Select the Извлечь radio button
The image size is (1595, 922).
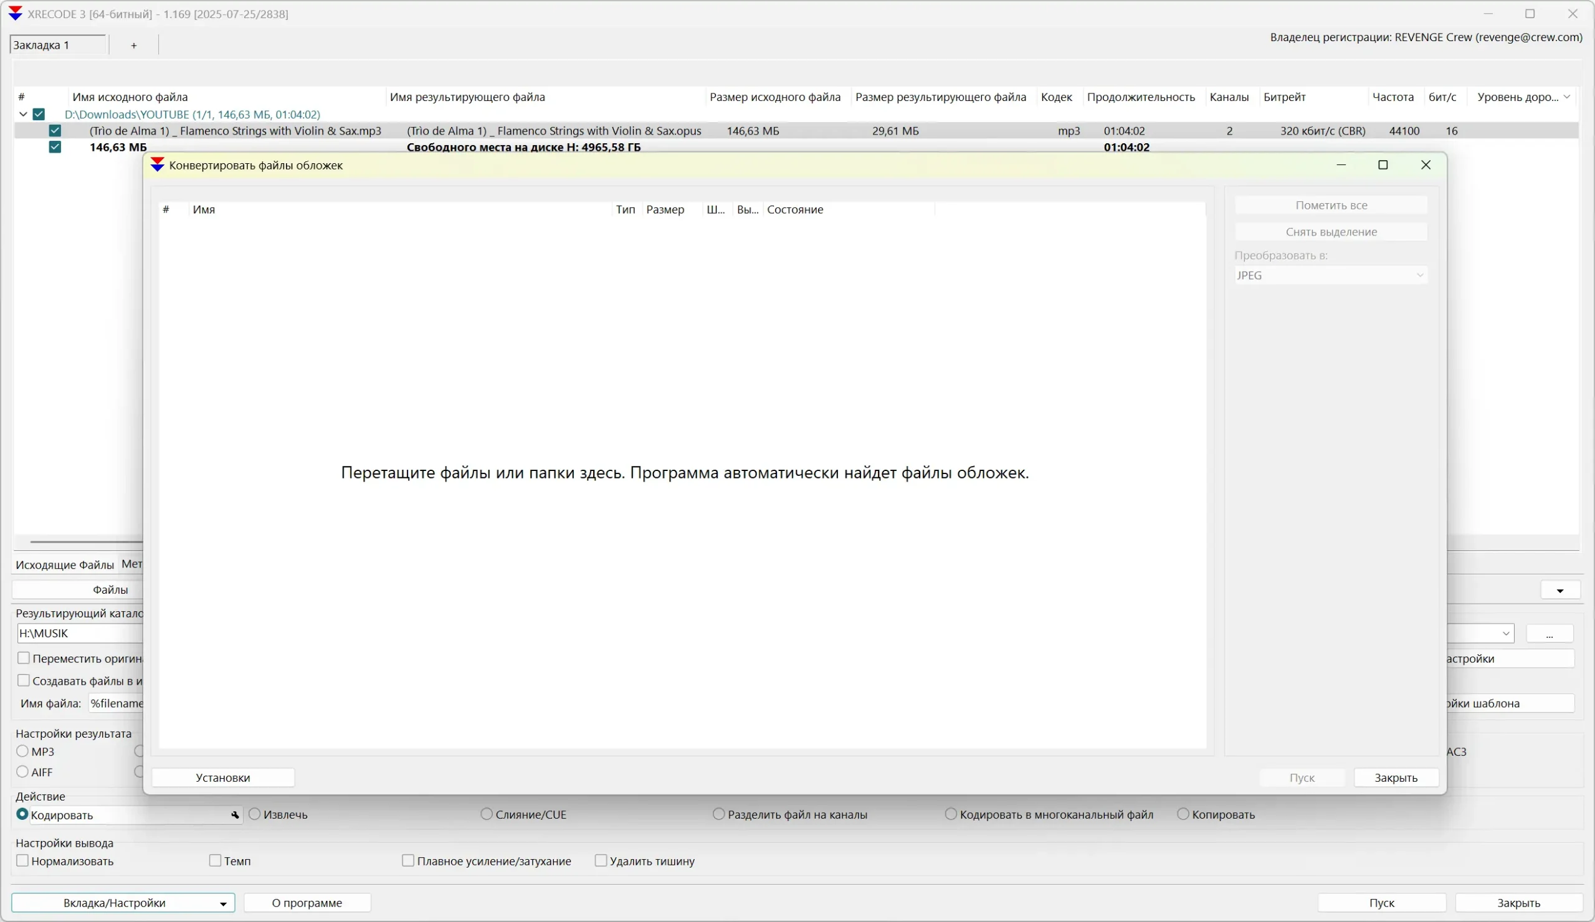click(x=254, y=814)
